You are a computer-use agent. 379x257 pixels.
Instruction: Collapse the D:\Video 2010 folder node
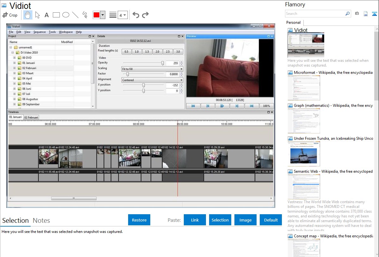click(x=13, y=53)
